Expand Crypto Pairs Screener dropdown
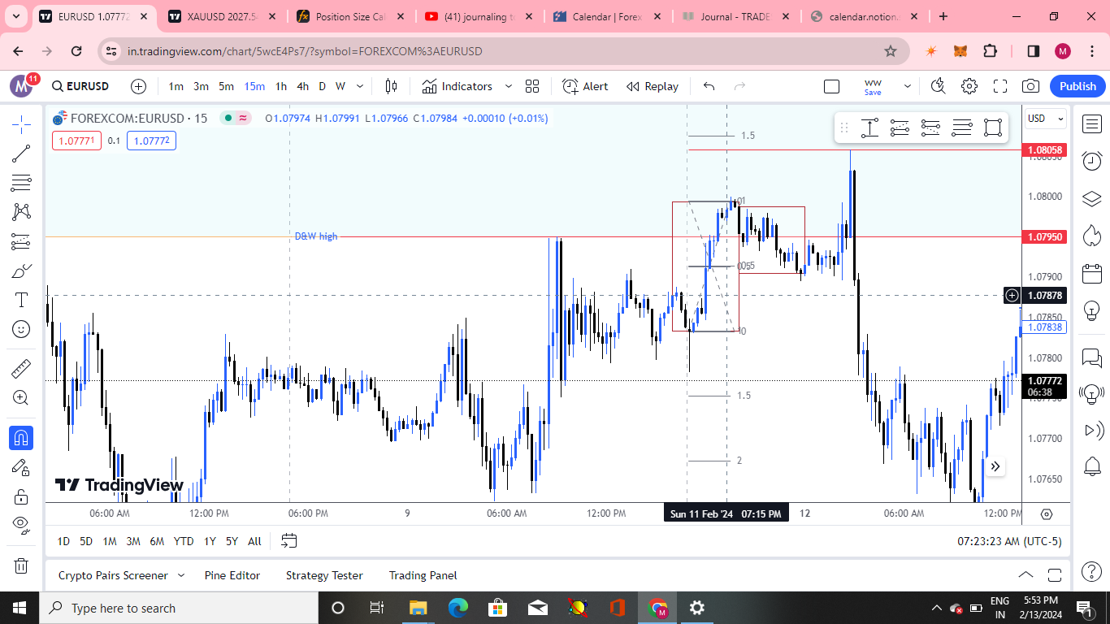This screenshot has height=624, width=1110. [181, 575]
